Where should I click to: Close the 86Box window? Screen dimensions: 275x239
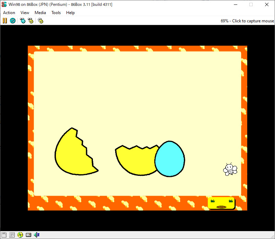point(266,4)
